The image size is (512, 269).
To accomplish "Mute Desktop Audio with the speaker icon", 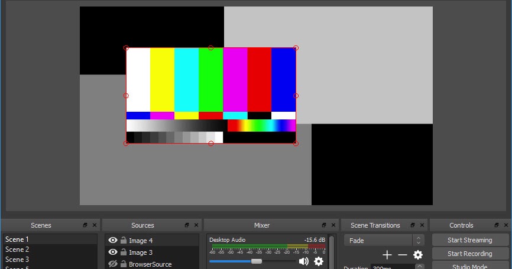I will click(304, 261).
